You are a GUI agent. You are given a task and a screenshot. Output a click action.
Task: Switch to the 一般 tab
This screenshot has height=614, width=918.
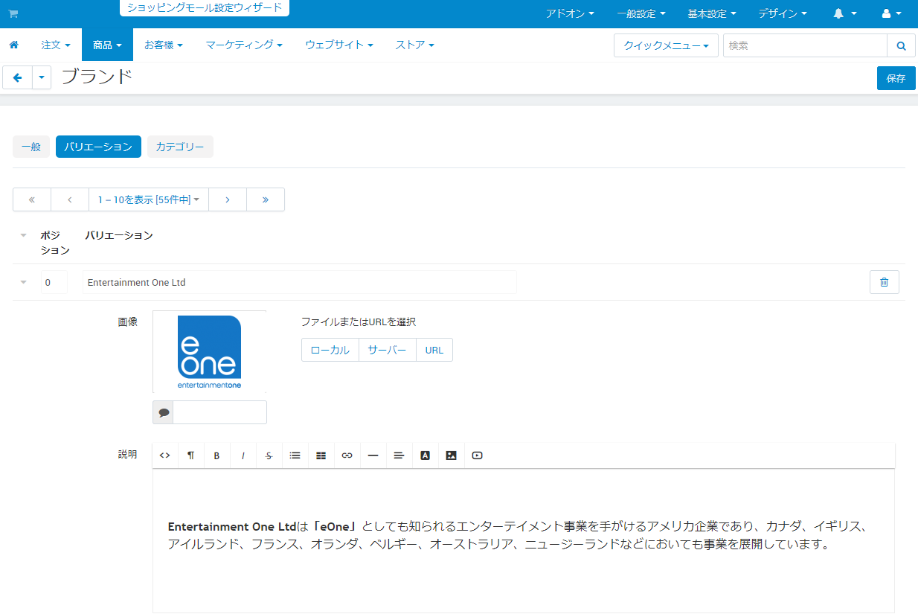(x=31, y=147)
